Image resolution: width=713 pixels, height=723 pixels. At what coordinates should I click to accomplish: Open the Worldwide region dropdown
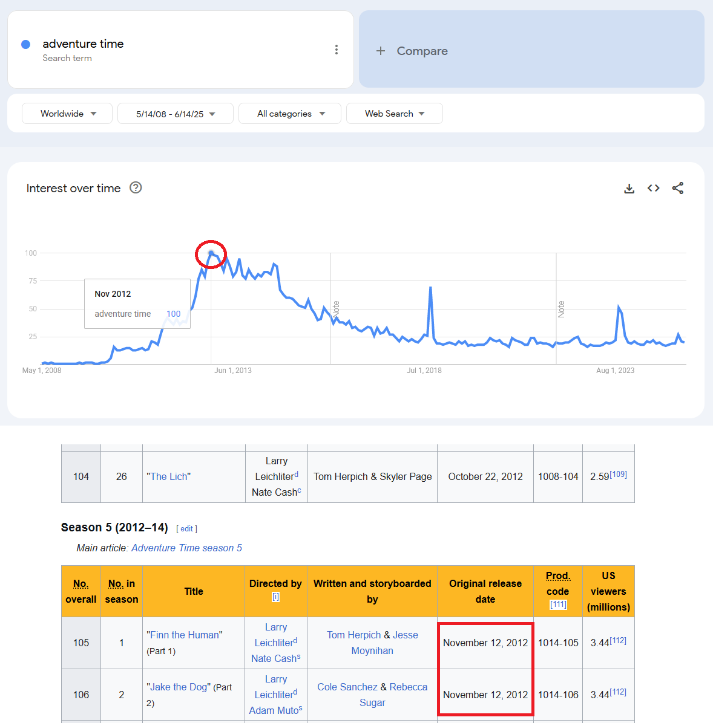click(67, 114)
